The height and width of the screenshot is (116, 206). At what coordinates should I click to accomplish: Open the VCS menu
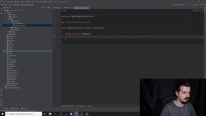tap(41, 2)
